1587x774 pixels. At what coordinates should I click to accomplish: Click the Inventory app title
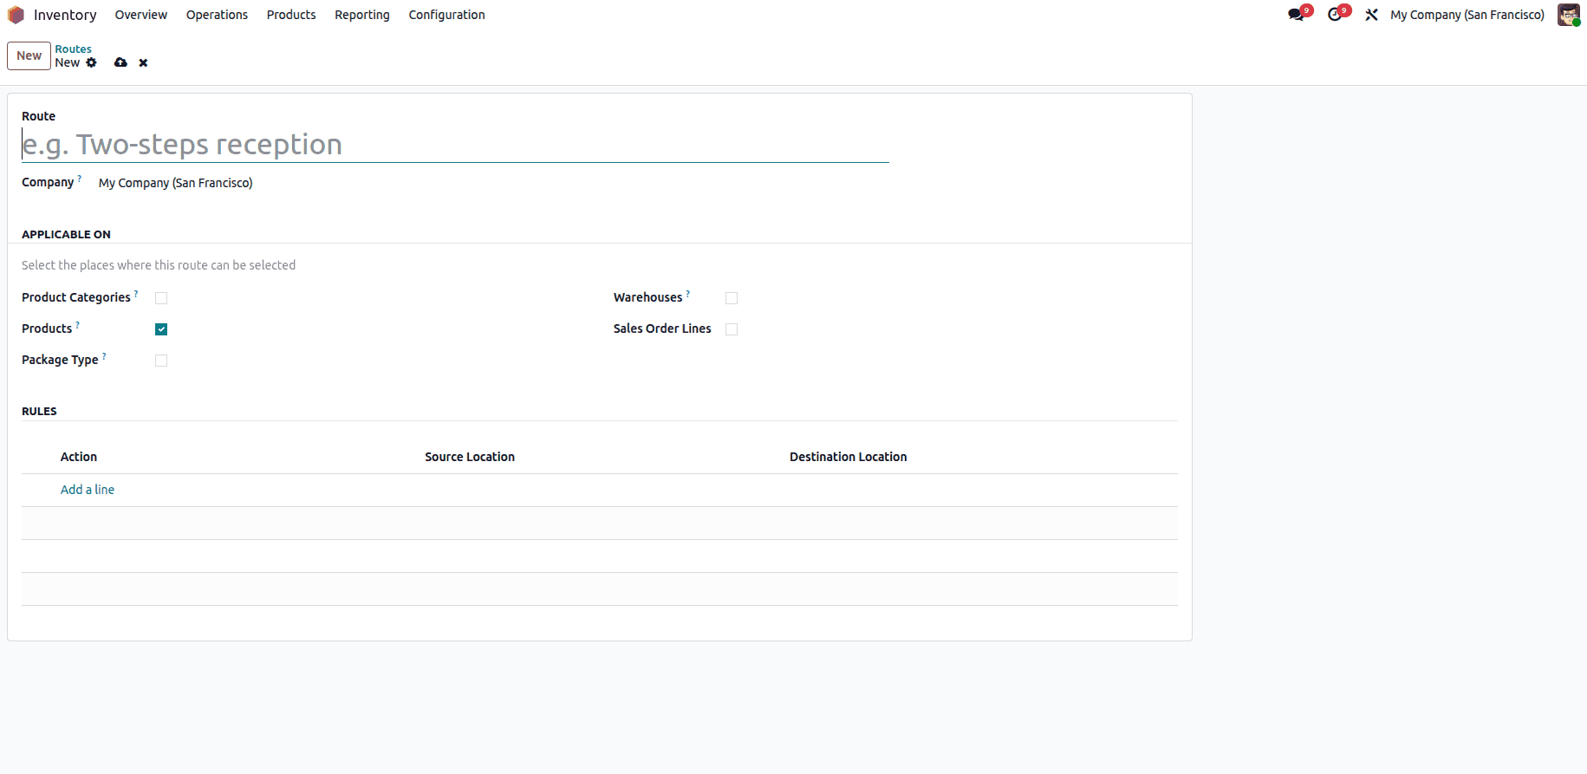tap(65, 15)
